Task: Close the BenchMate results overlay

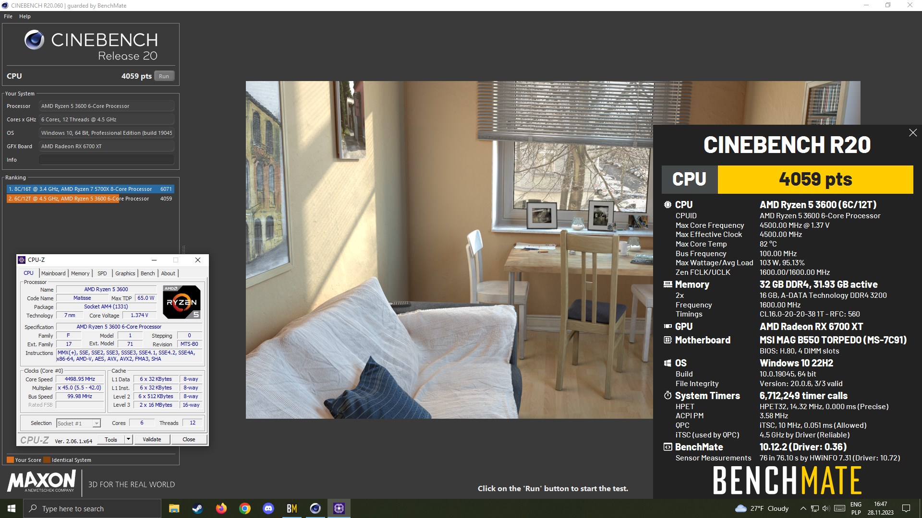Action: (x=913, y=133)
